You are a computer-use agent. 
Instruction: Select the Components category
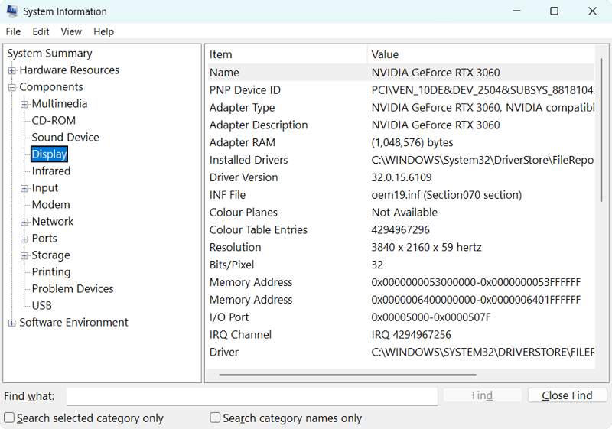pyautogui.click(x=51, y=87)
